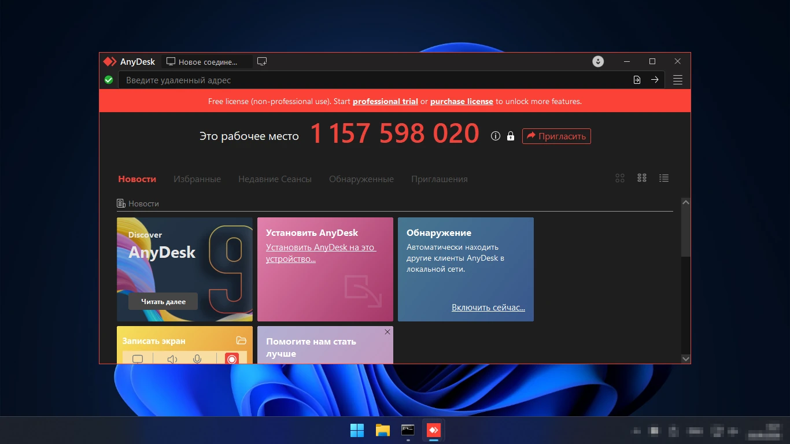Click the Обнаружение card title
The width and height of the screenshot is (790, 444).
point(439,232)
